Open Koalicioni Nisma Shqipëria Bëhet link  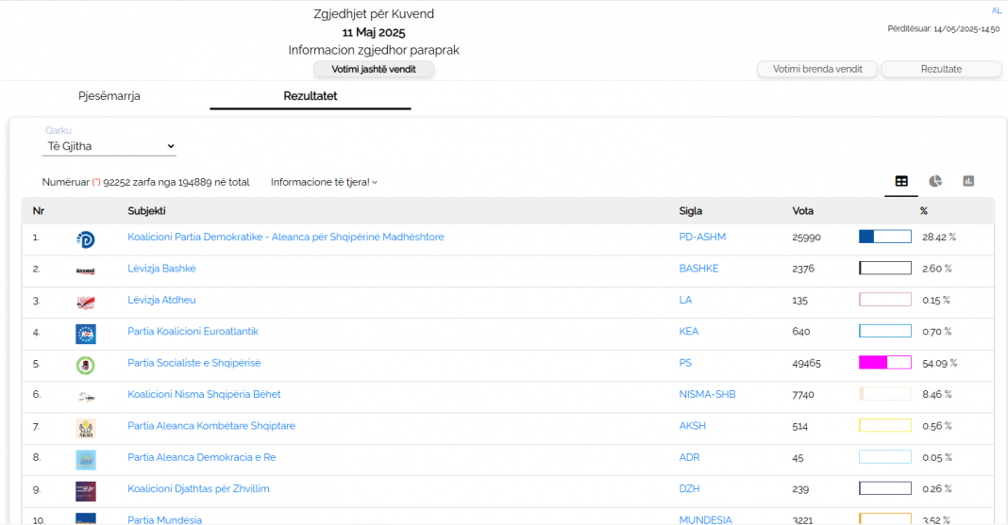point(204,394)
